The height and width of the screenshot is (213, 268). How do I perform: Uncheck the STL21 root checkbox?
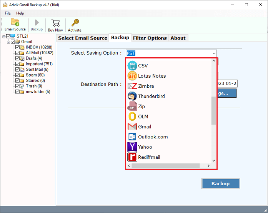click(x=8, y=36)
